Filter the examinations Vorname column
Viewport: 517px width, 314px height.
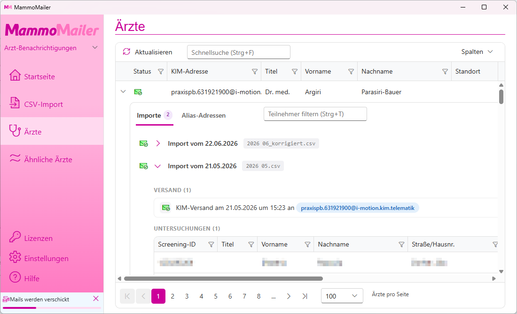(308, 244)
